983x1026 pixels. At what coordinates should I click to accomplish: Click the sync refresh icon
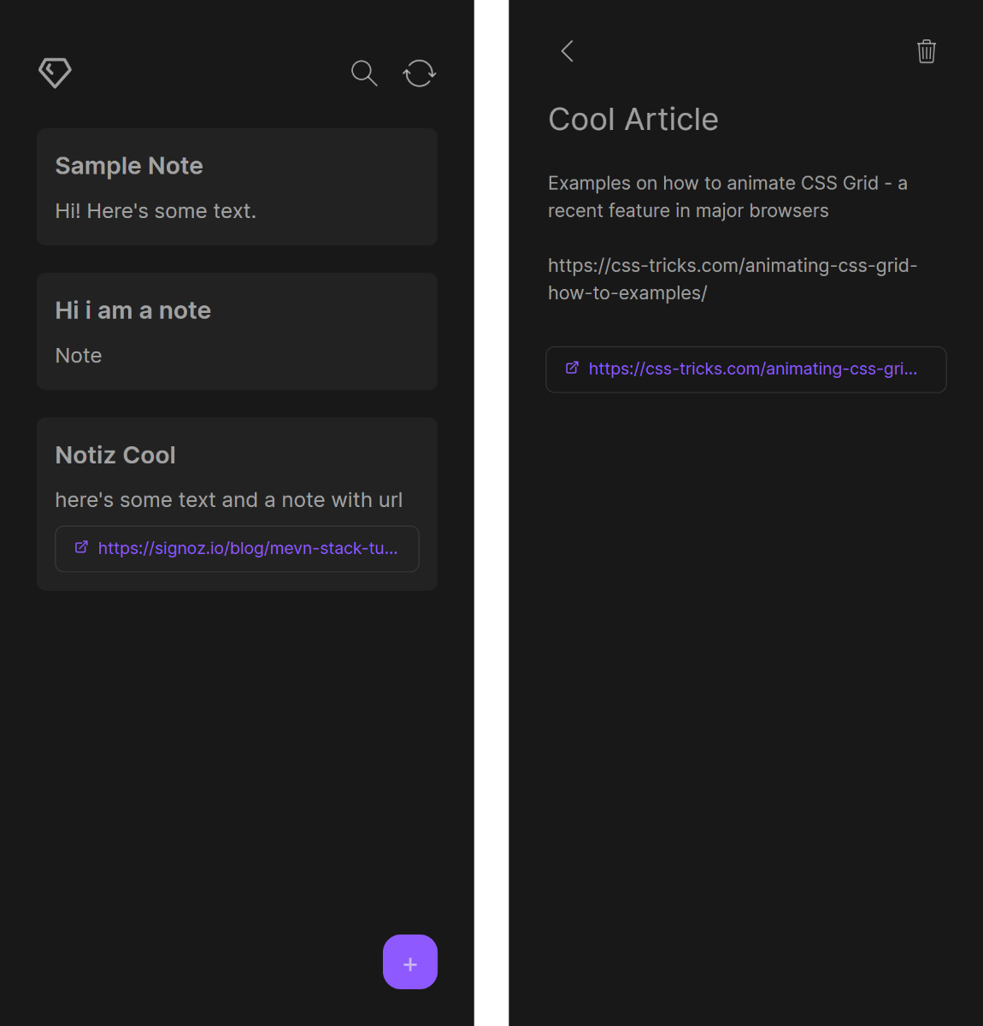(419, 73)
